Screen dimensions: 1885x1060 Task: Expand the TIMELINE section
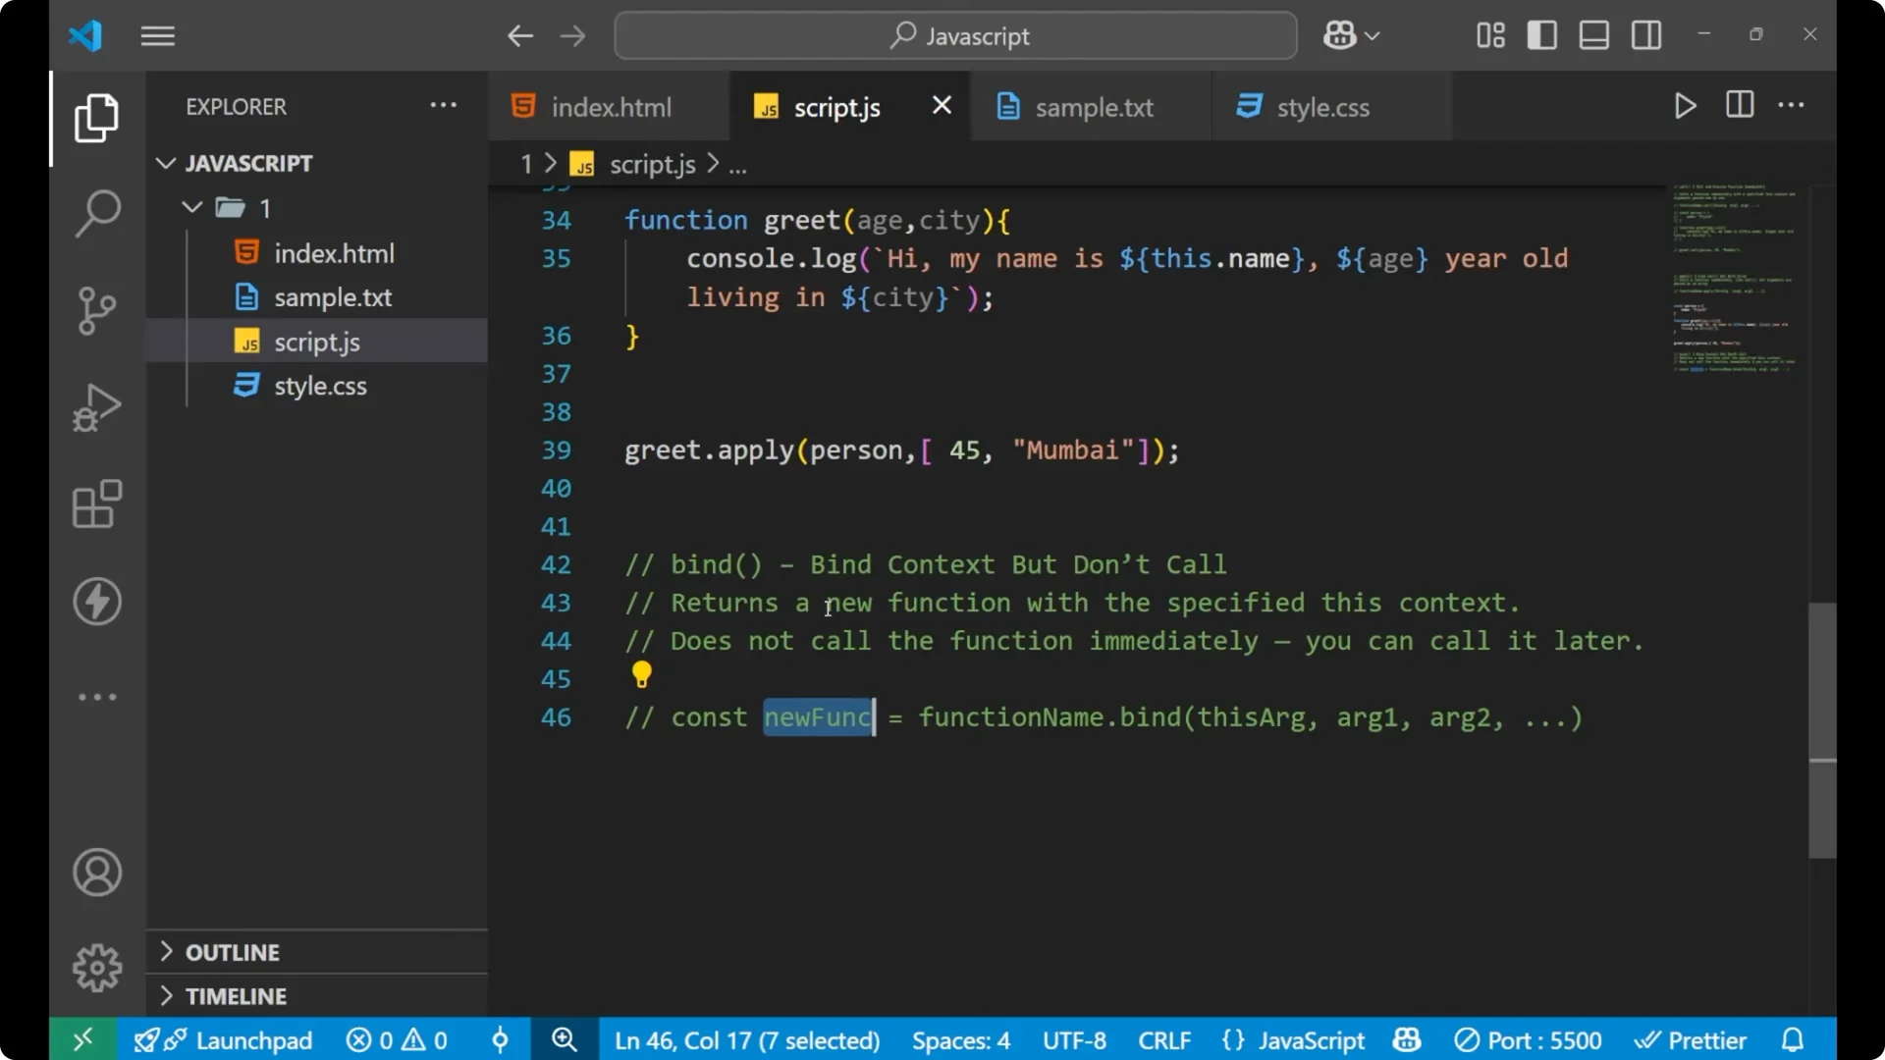click(236, 995)
